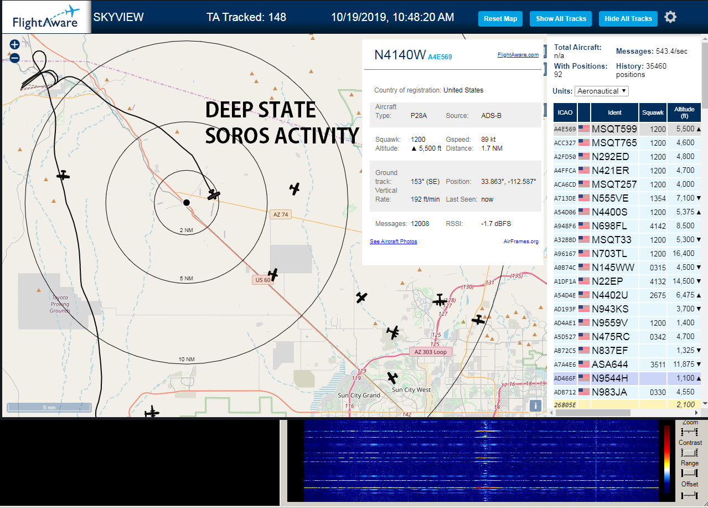Adjust the waterfall Contrast slider
The width and height of the screenshot is (708, 508).
690,453
